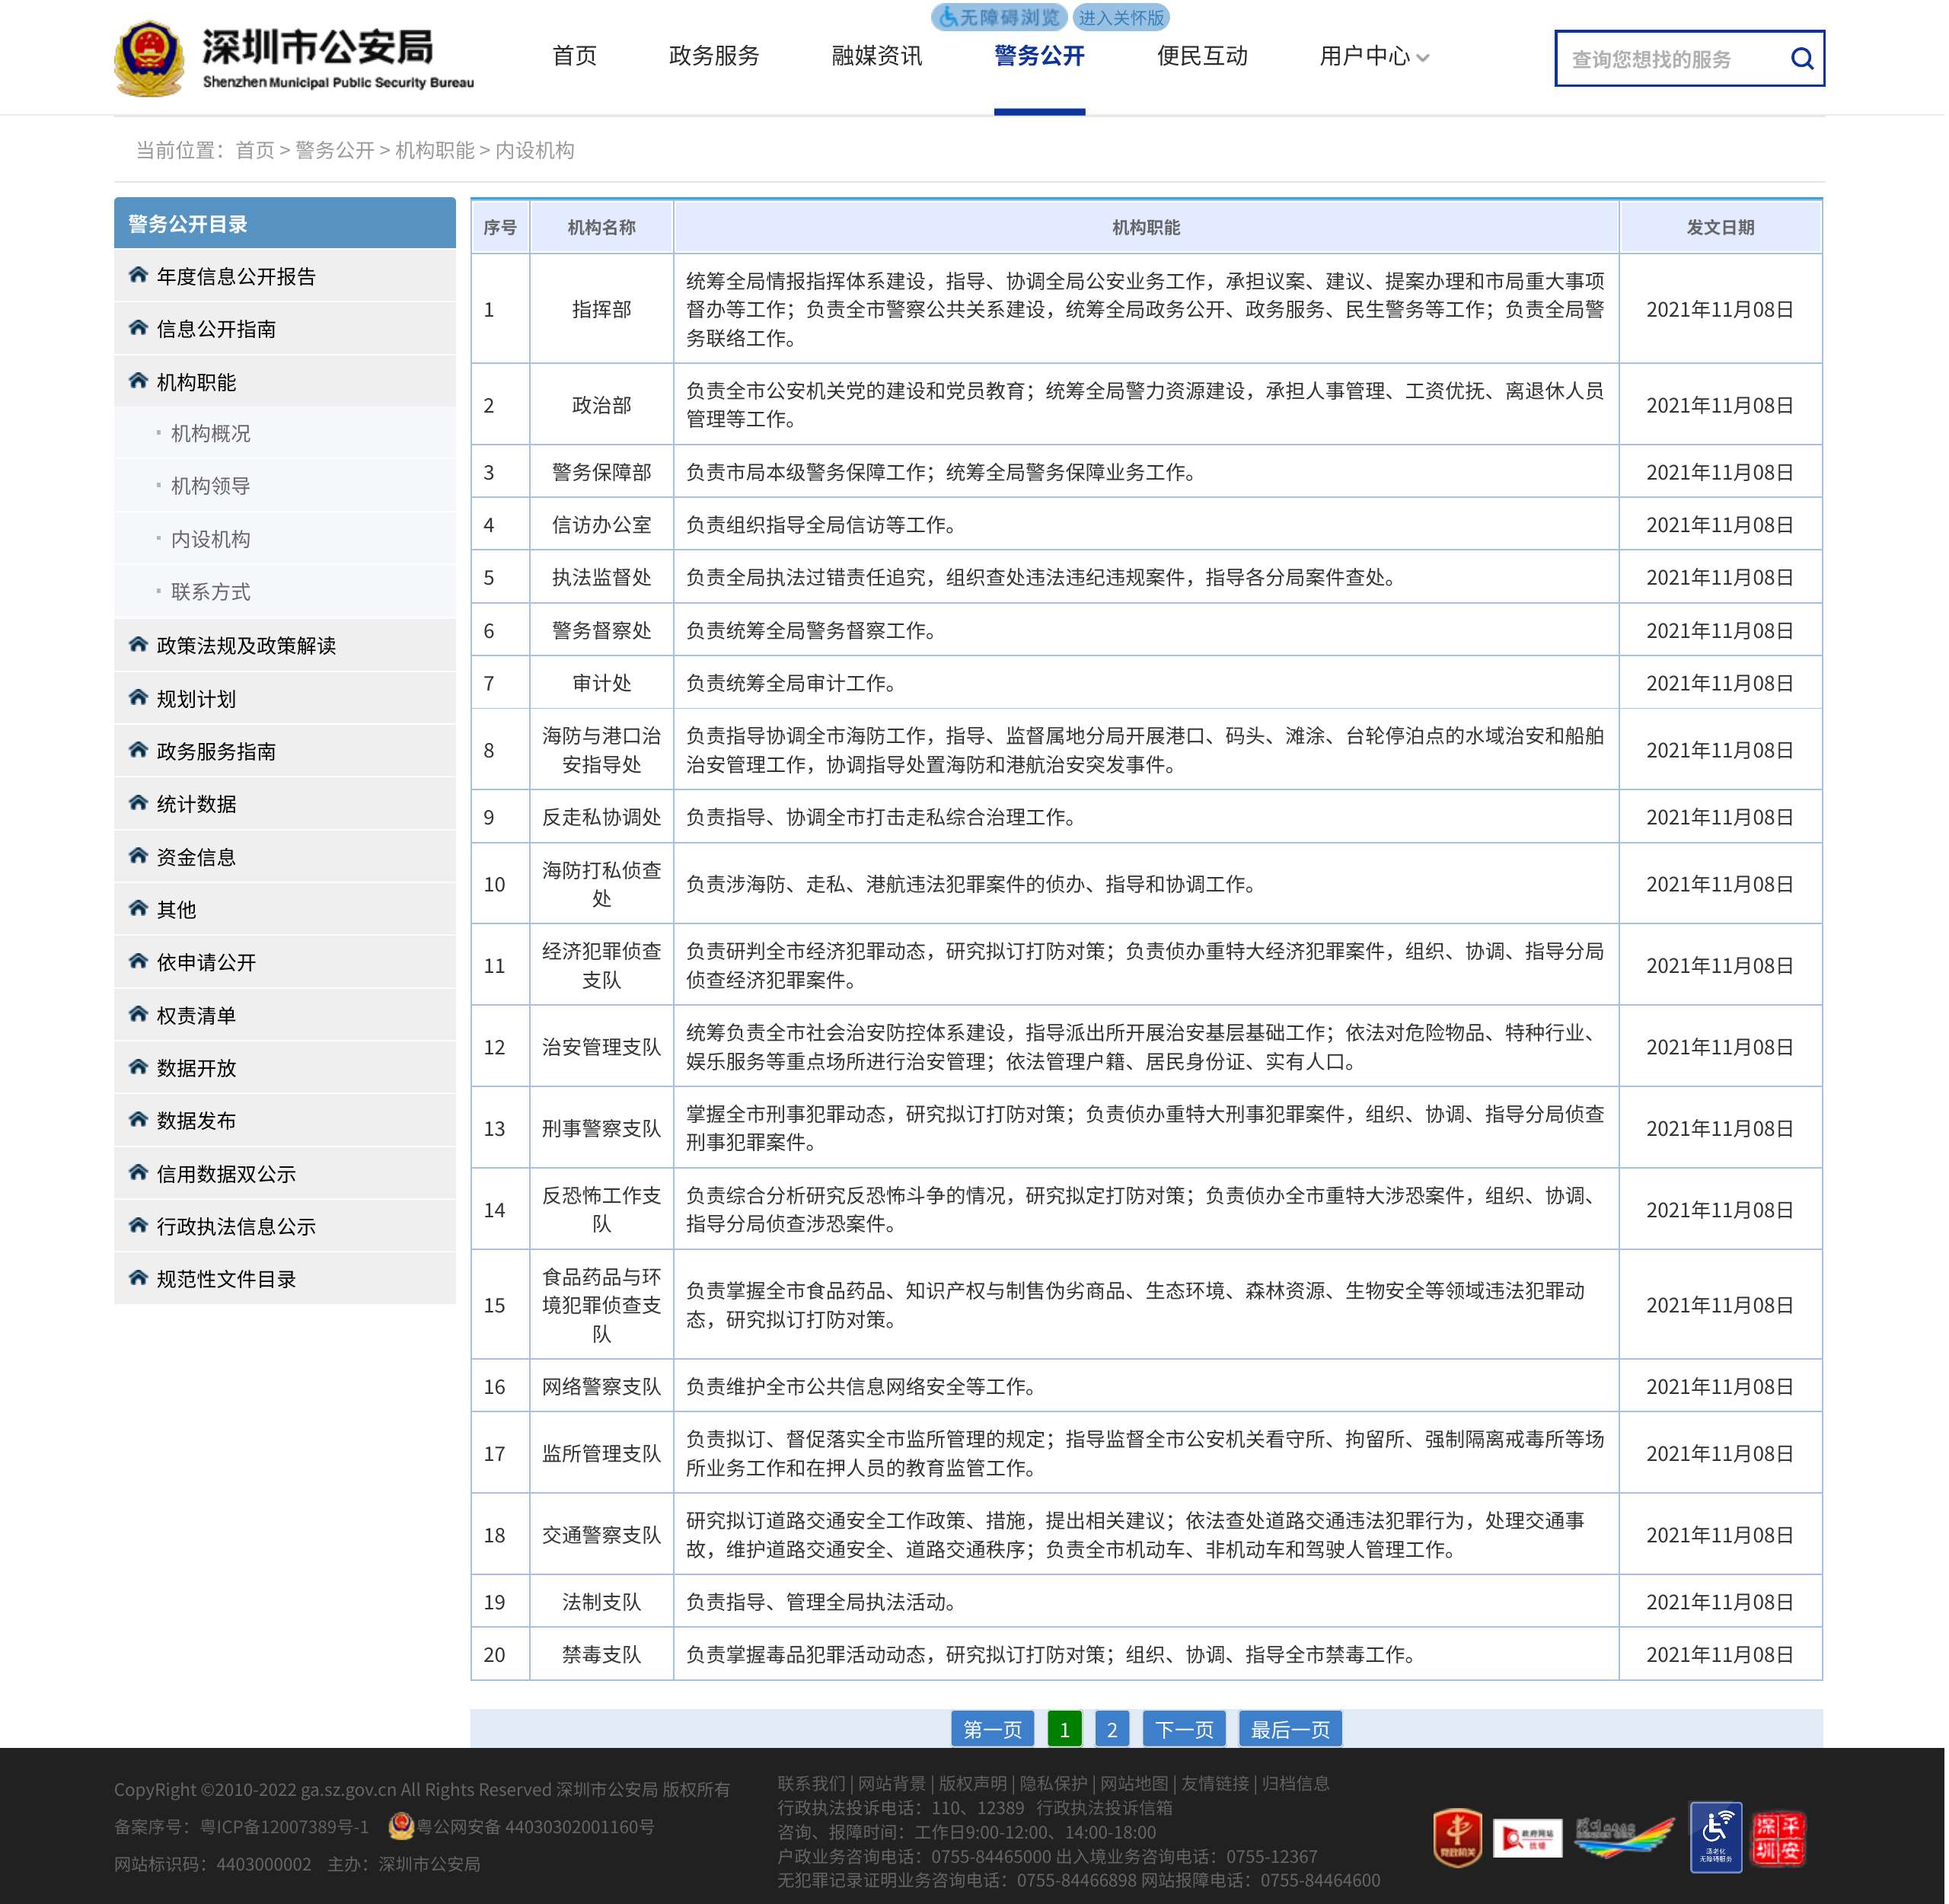Enable 无障碍浏览 accessibility browsing mode

pos(997,17)
